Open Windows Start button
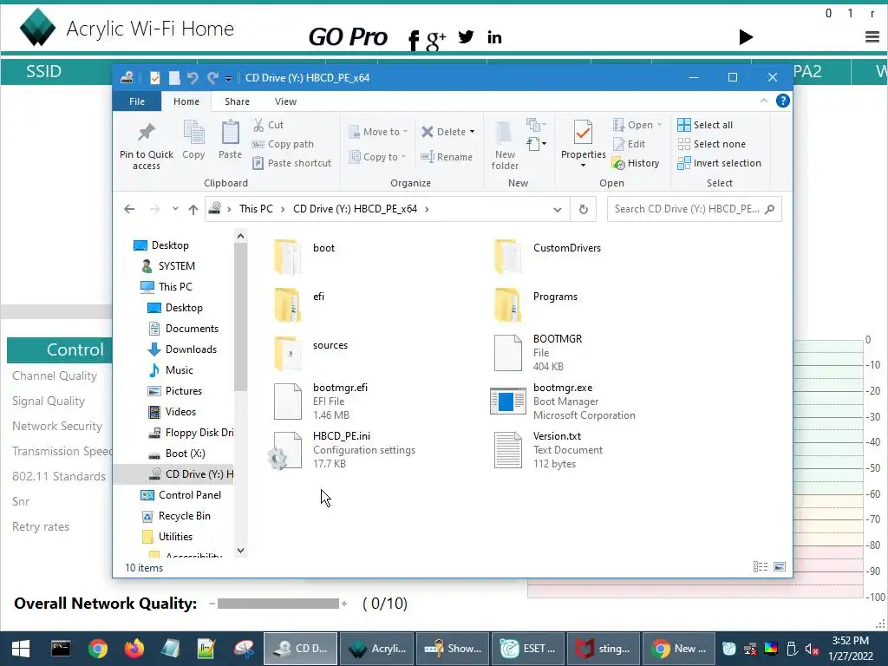The height and width of the screenshot is (666, 888). point(21,649)
